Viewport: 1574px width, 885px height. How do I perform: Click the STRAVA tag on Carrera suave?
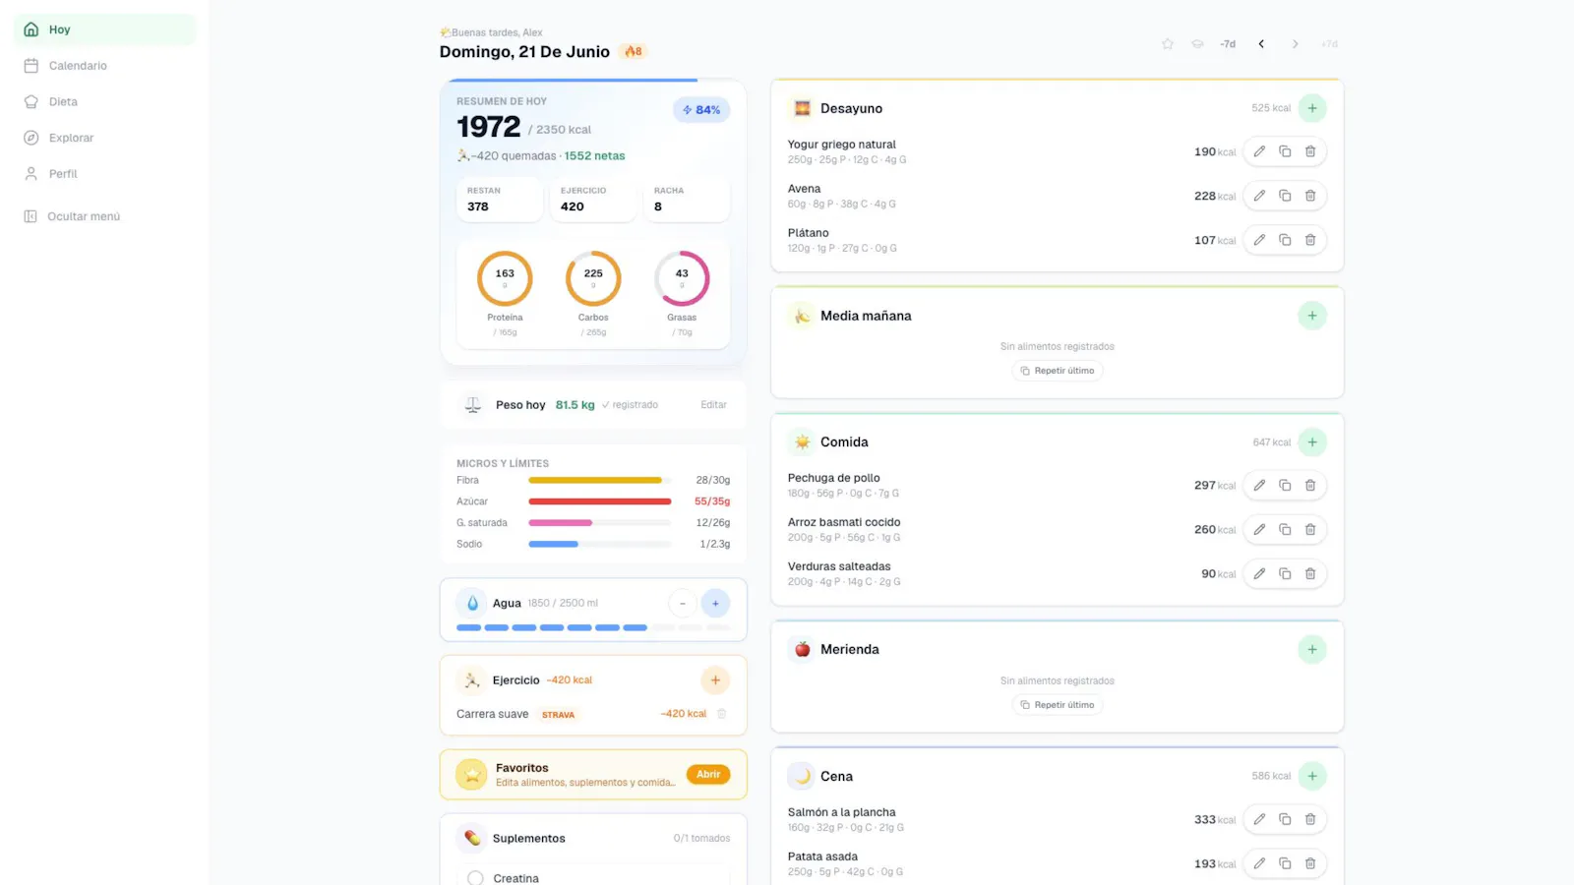pos(558,715)
